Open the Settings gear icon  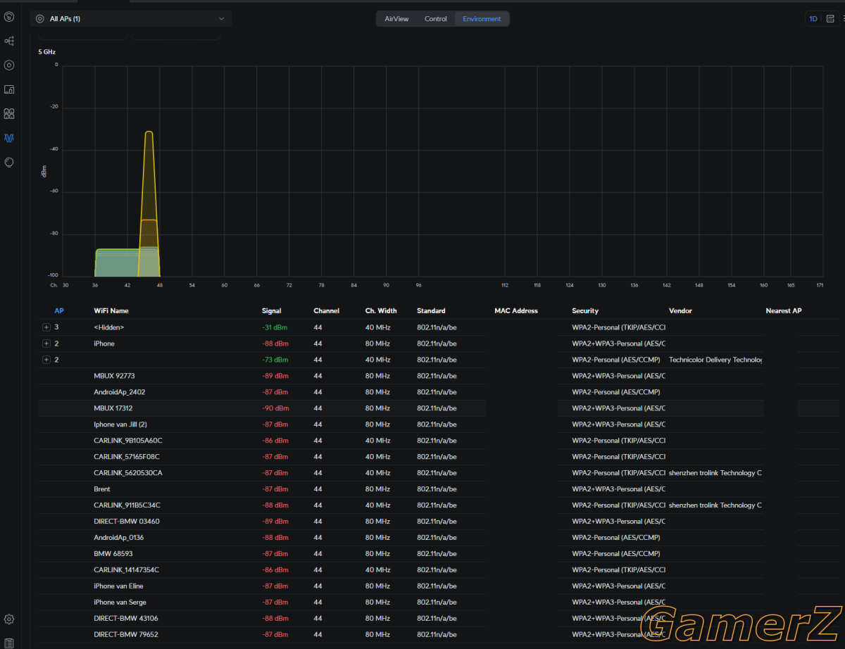pyautogui.click(x=9, y=619)
